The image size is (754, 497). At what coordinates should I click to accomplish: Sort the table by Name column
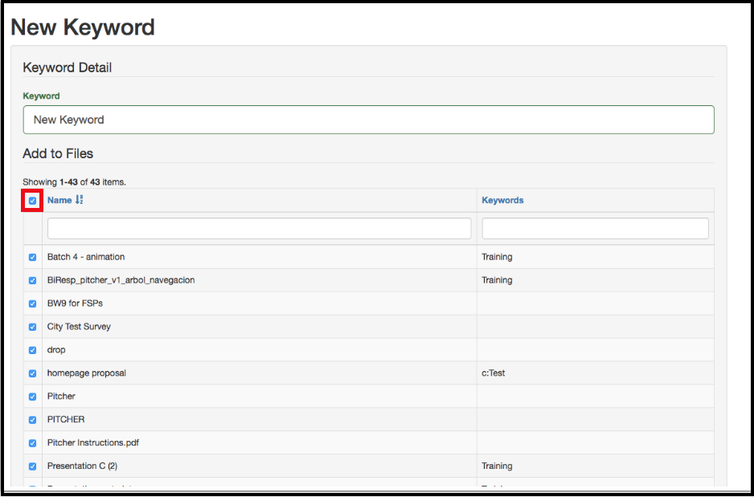click(x=59, y=200)
